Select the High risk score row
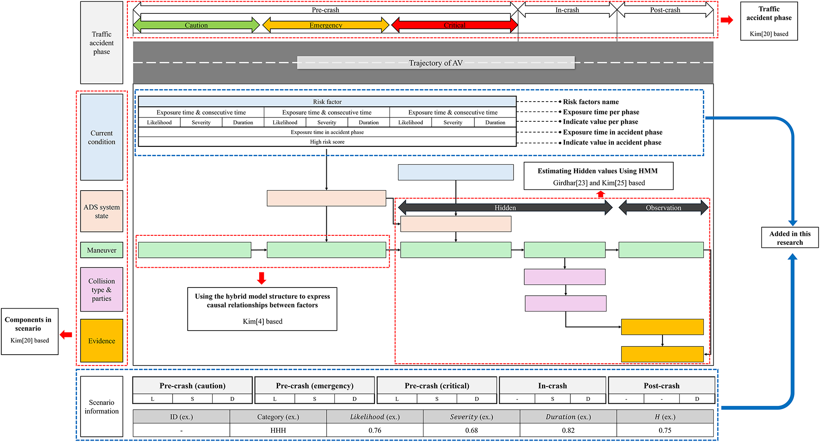This screenshot has width=820, height=442. point(327,142)
